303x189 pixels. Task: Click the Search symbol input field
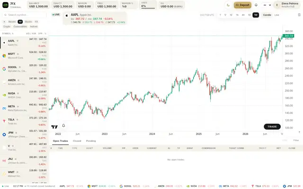coord(25,15)
